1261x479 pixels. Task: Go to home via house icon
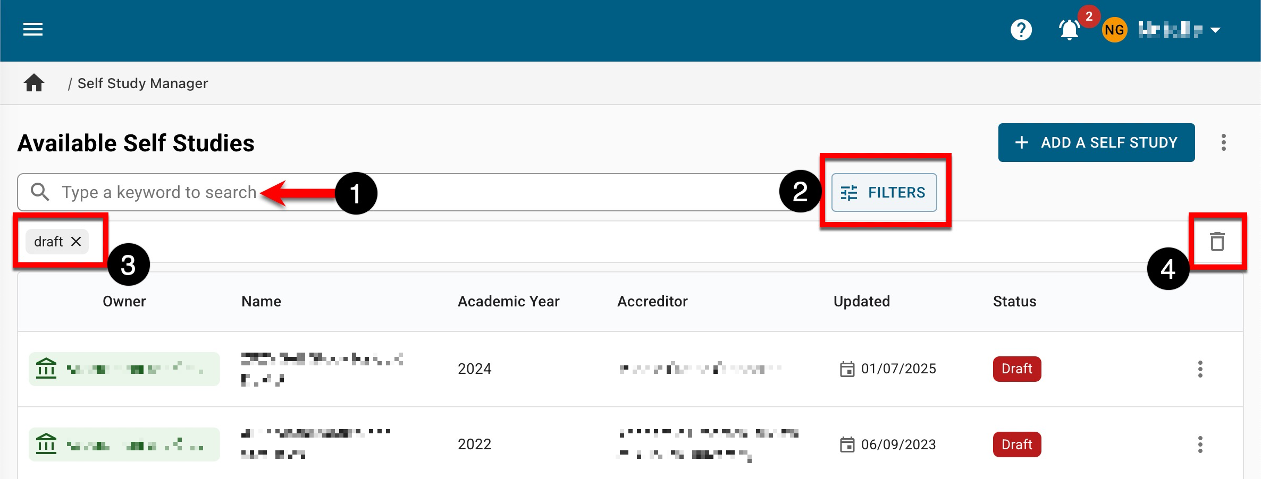[x=34, y=83]
